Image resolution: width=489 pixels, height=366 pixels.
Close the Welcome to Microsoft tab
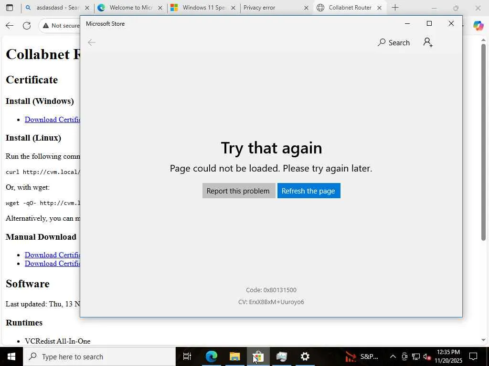160,8
